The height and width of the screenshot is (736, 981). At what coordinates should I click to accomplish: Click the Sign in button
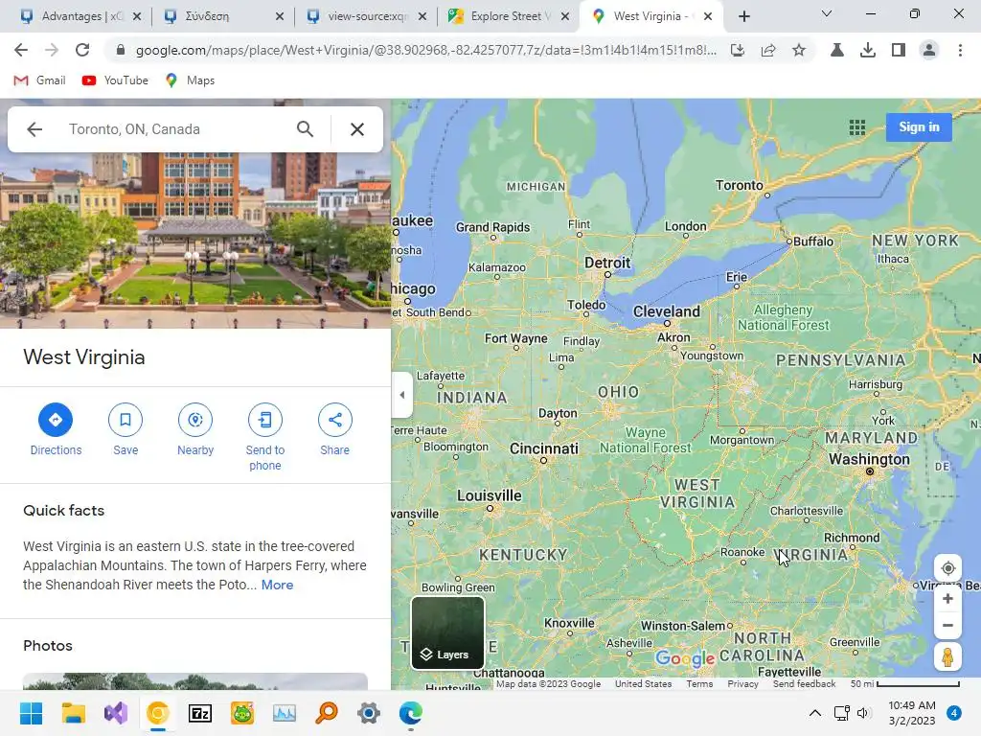(919, 127)
